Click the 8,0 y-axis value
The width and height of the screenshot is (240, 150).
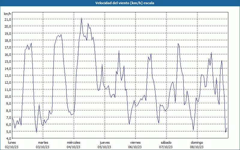8,110
